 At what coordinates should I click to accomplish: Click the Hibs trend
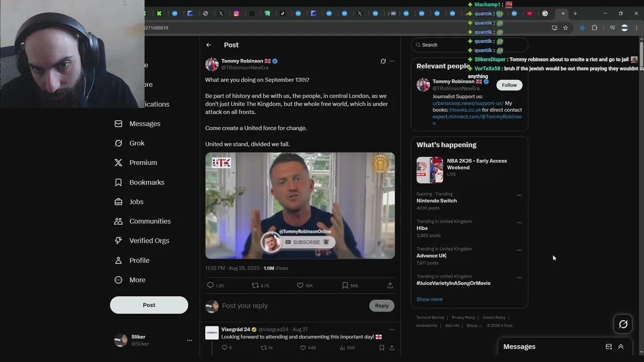pos(422,228)
